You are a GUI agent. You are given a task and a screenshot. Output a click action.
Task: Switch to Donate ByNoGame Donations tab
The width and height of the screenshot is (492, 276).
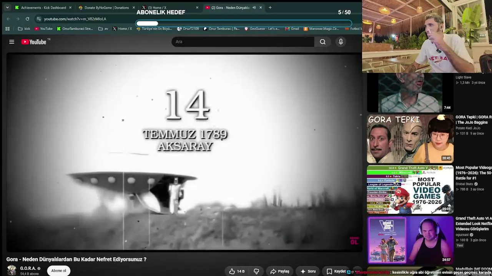point(106,8)
